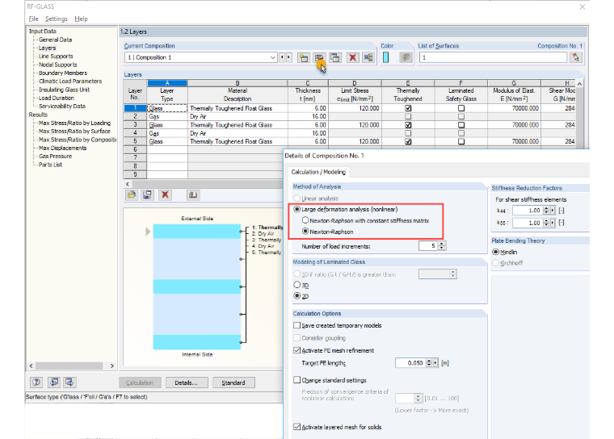Click the Target FE length input field
The image size is (614, 439).
point(410,363)
